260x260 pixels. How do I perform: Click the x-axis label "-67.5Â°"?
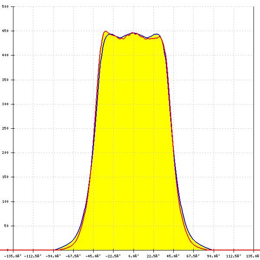(73, 256)
